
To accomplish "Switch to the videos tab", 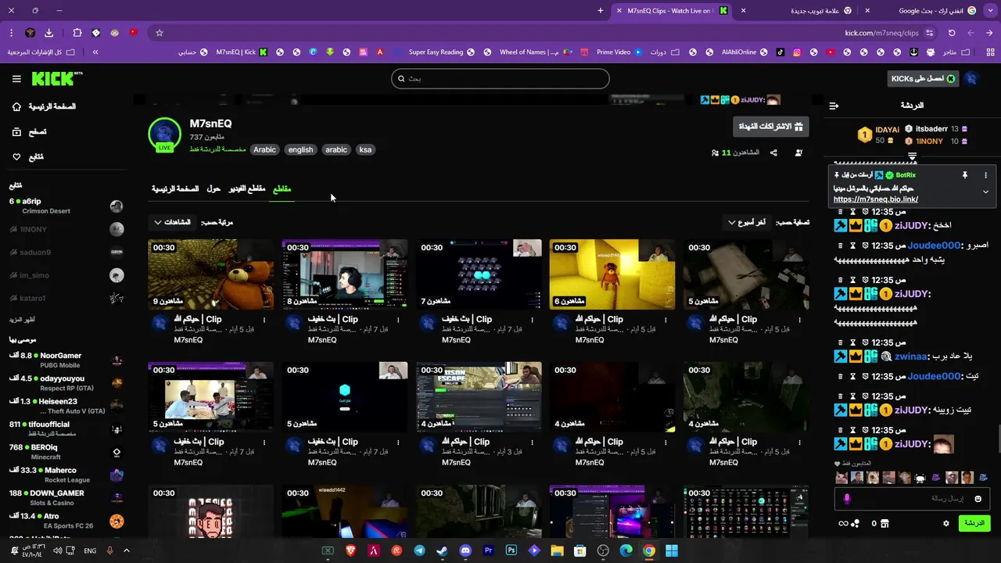I will pyautogui.click(x=247, y=189).
